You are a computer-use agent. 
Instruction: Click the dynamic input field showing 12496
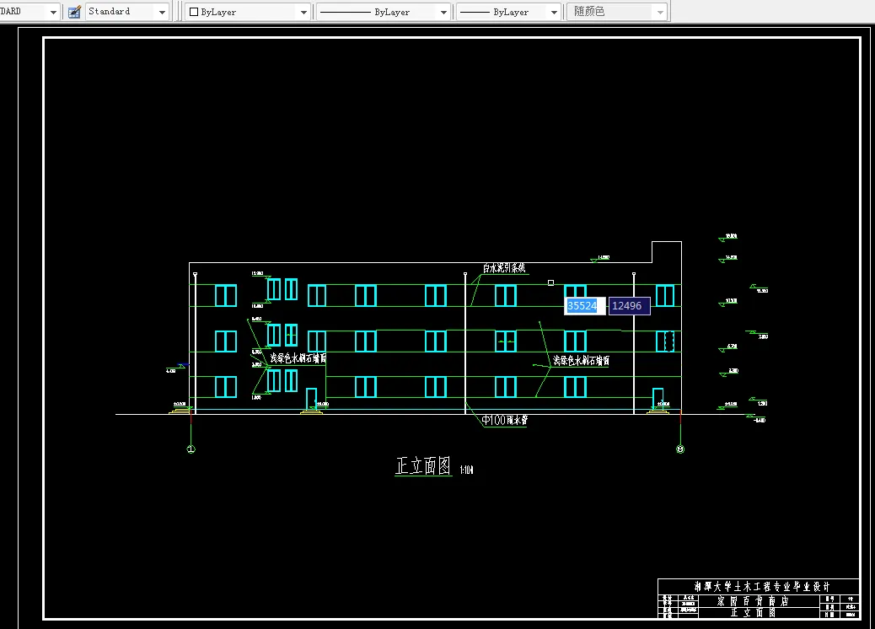pos(629,306)
